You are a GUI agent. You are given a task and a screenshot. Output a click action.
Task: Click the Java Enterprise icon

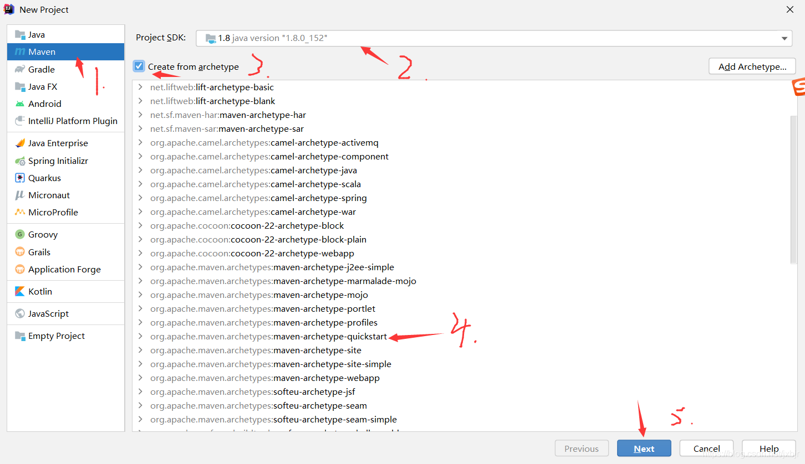tap(20, 143)
